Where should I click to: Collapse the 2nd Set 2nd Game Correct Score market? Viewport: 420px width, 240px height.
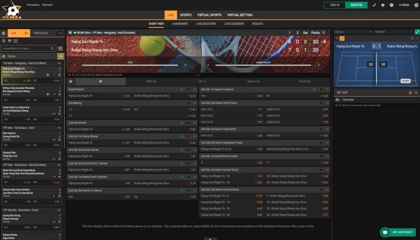(x=327, y=190)
